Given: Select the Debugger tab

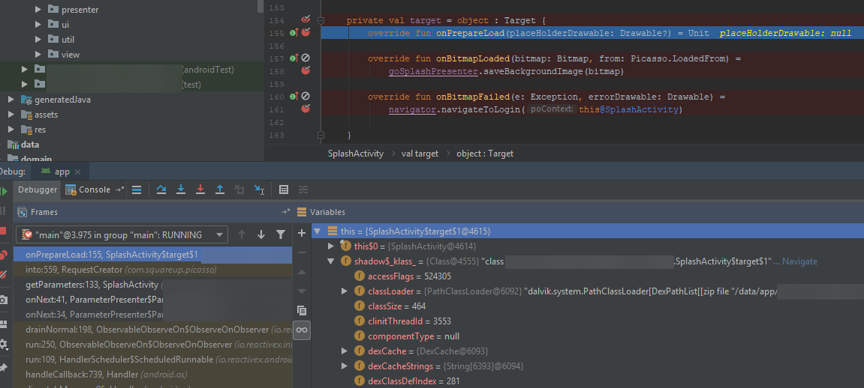Looking at the screenshot, I should tap(37, 190).
